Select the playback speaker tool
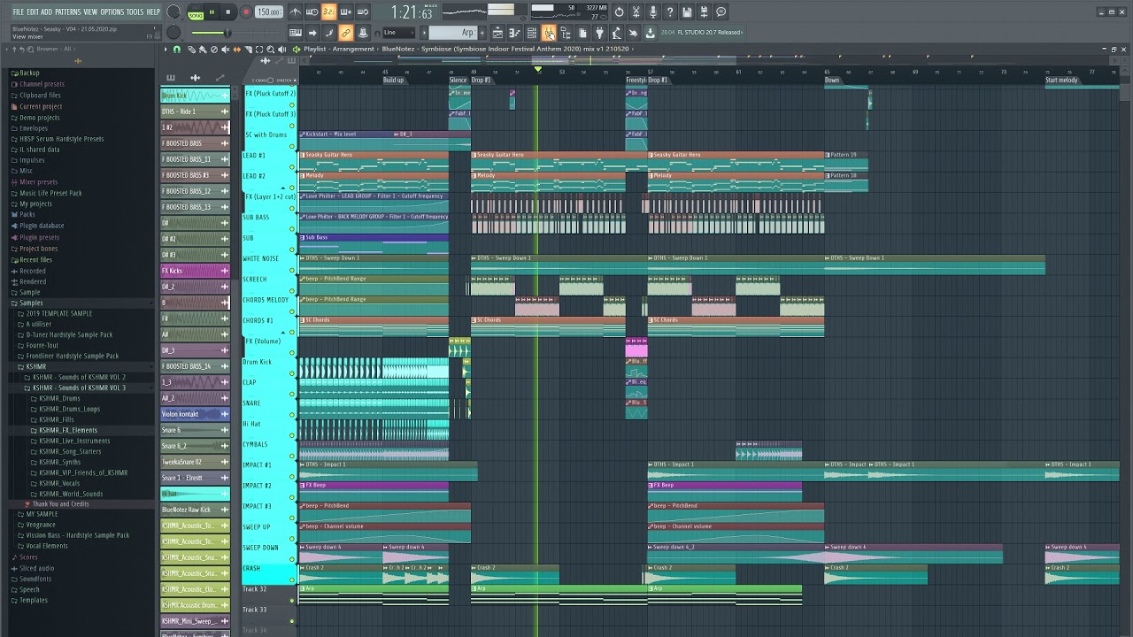 (x=282, y=50)
